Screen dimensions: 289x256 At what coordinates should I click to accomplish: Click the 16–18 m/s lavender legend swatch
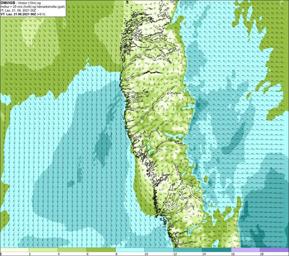[245, 250]
